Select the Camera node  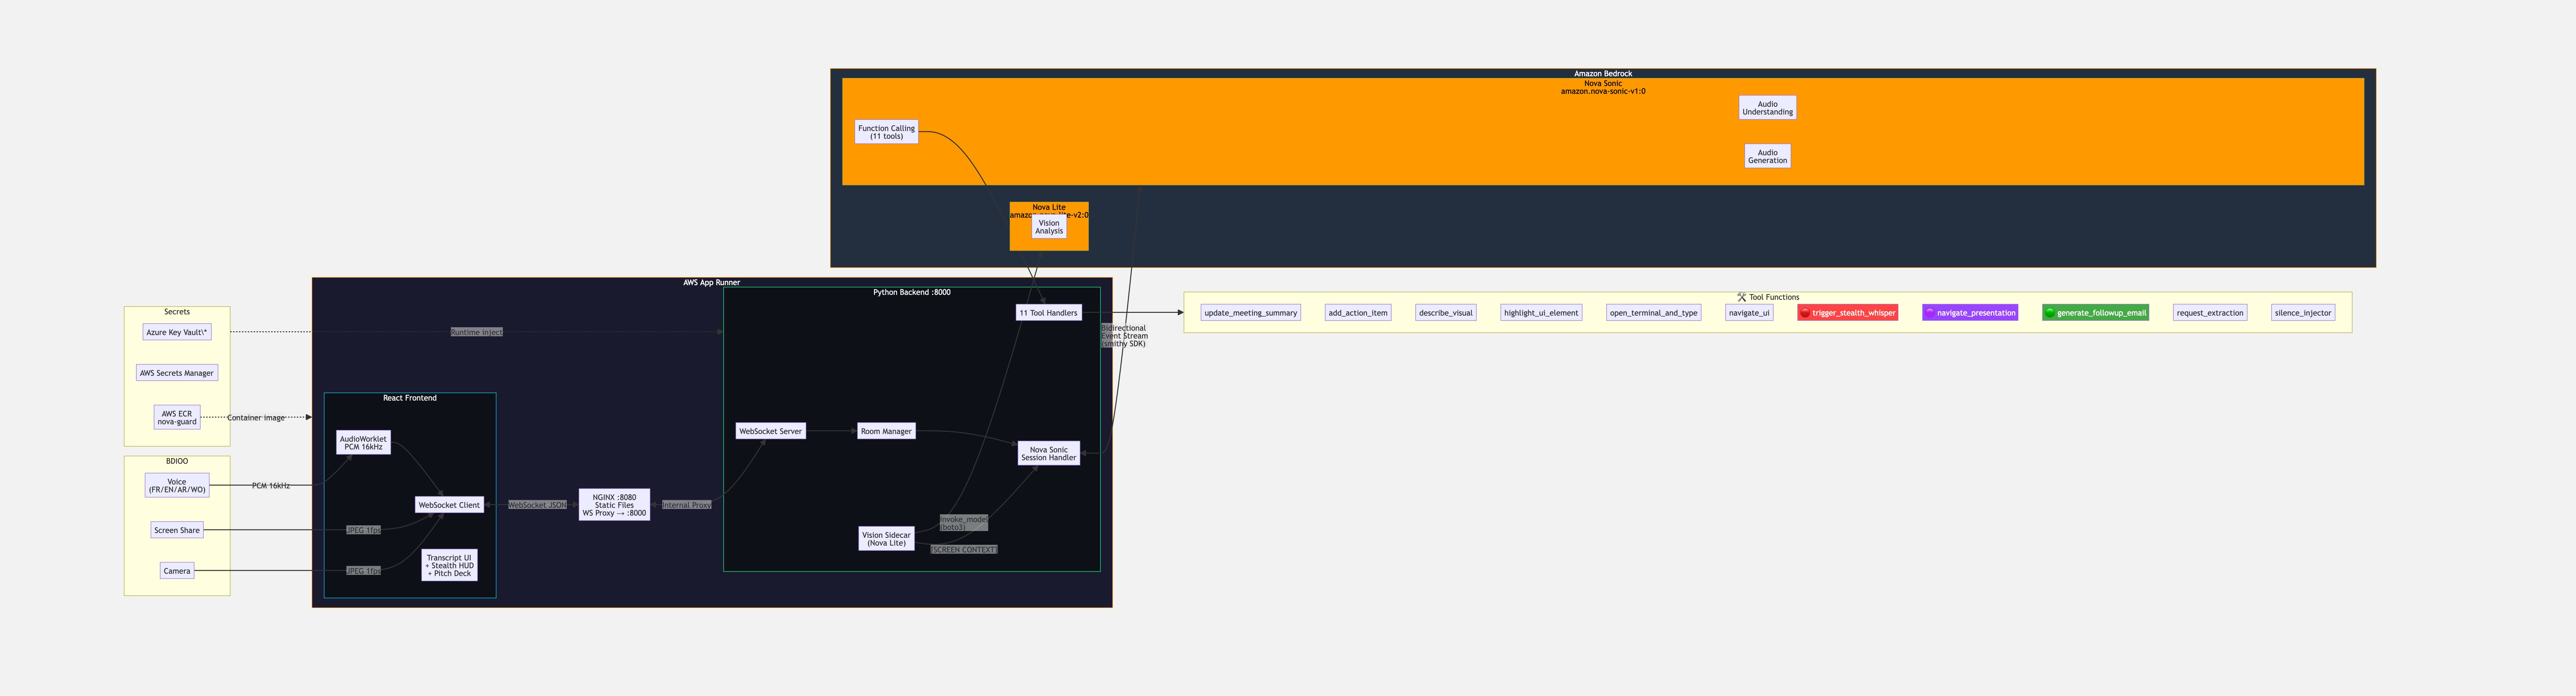point(177,571)
